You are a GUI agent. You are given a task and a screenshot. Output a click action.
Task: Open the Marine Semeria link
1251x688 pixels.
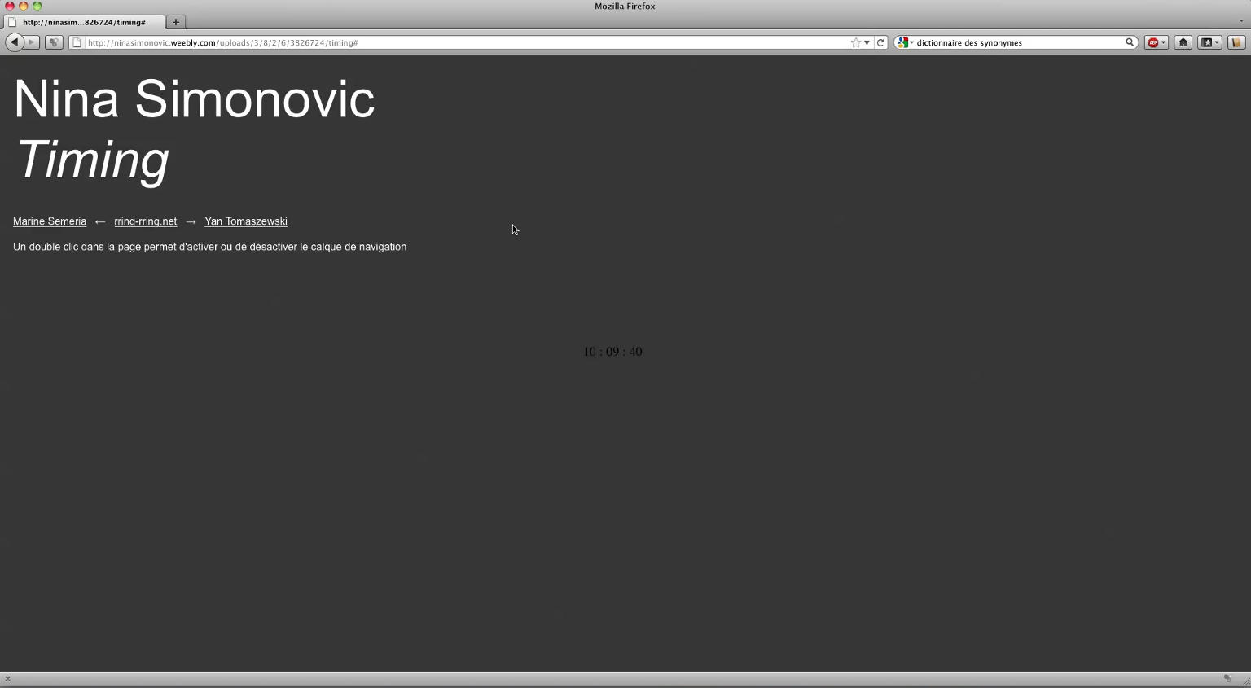50,221
